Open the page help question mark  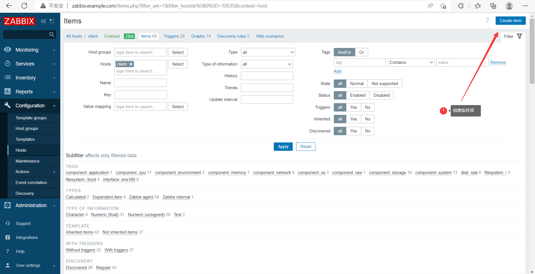[487, 20]
